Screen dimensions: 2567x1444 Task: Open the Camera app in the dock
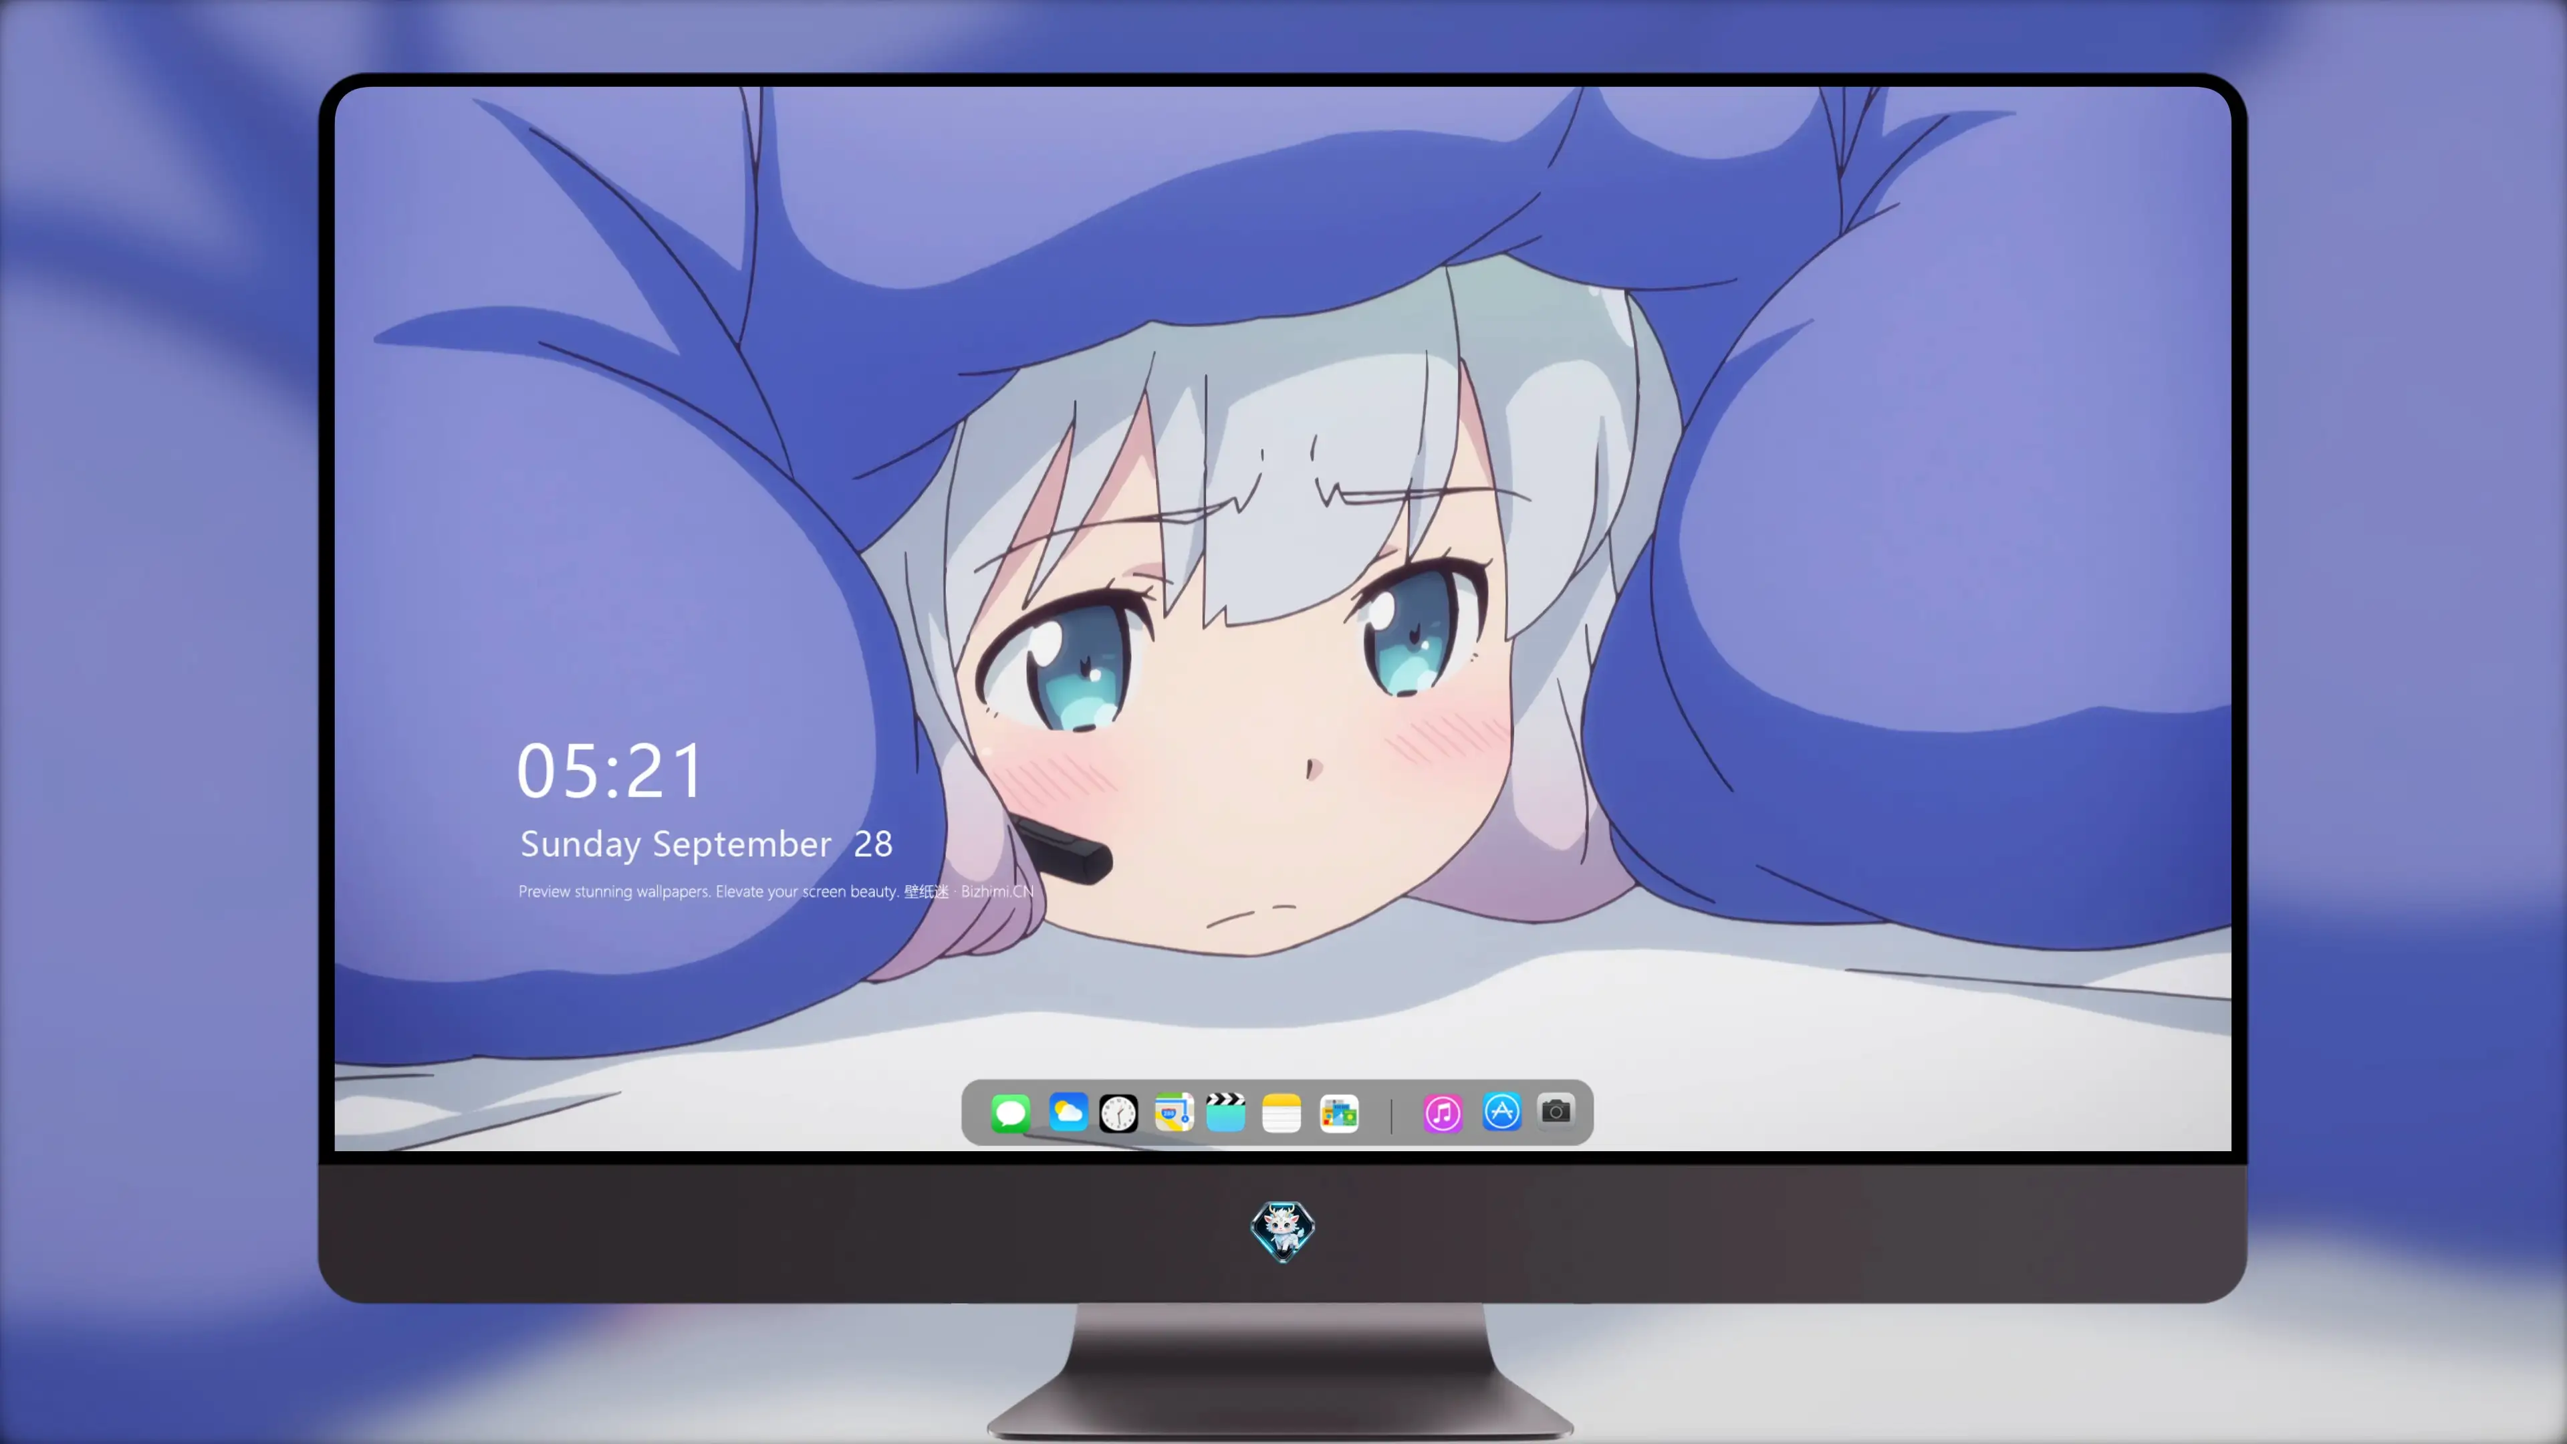coord(1556,1111)
